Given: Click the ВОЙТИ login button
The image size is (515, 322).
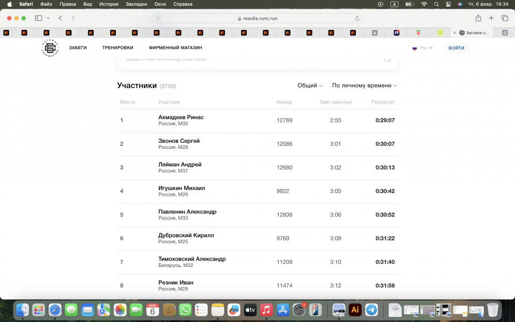Looking at the screenshot, I should coord(456,48).
